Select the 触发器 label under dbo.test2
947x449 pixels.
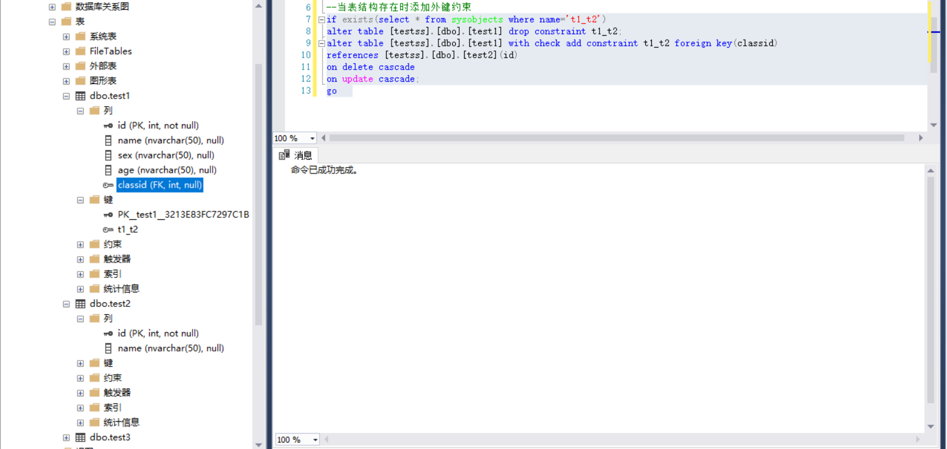click(x=117, y=393)
